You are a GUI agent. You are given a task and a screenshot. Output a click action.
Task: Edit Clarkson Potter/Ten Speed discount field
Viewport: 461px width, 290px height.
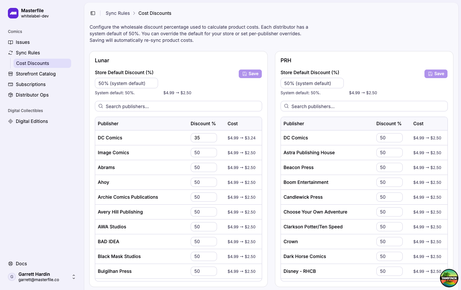tap(390, 227)
